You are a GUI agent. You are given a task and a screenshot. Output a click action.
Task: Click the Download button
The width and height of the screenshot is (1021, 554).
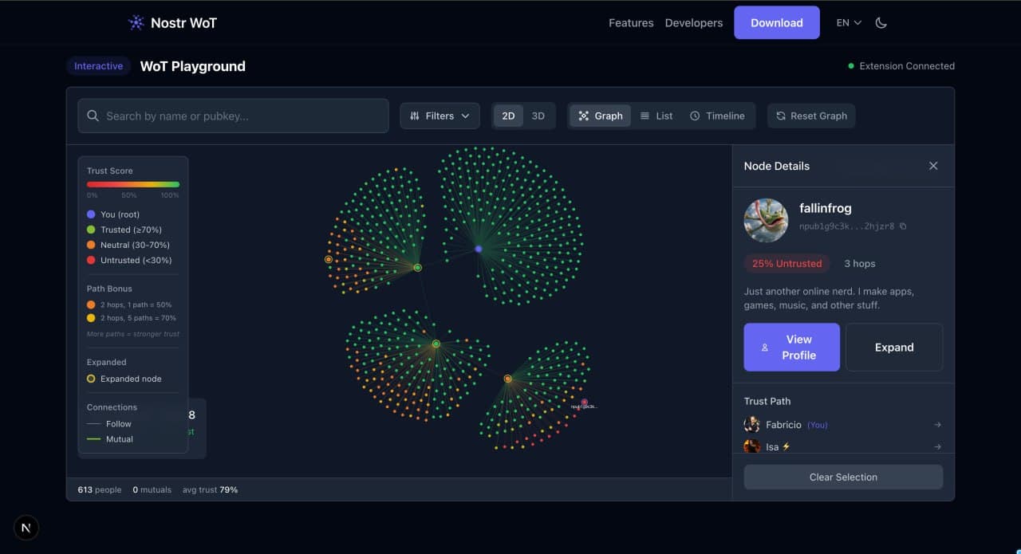pyautogui.click(x=776, y=22)
